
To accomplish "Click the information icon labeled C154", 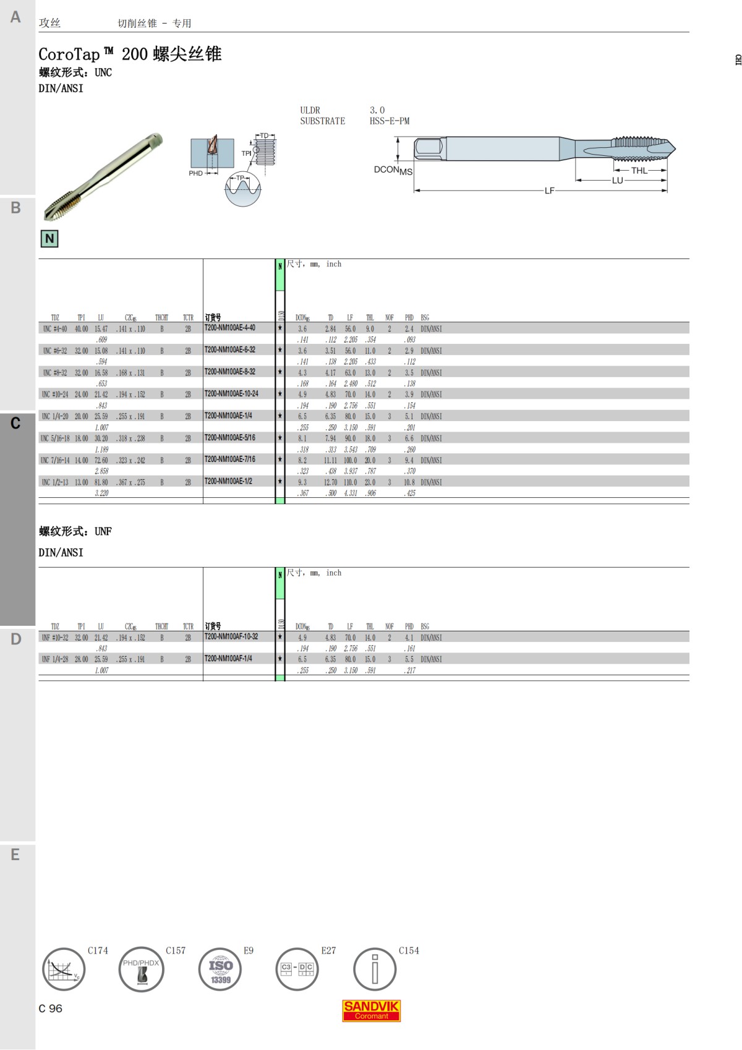I will [375, 969].
